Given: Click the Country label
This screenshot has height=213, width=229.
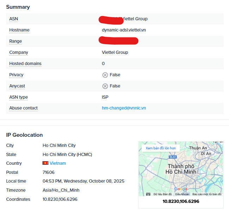Looking at the screenshot, I should 14,163.
